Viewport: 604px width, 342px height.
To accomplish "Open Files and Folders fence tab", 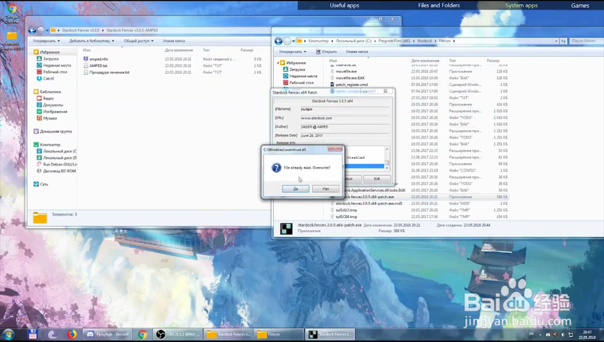I will point(439,5).
